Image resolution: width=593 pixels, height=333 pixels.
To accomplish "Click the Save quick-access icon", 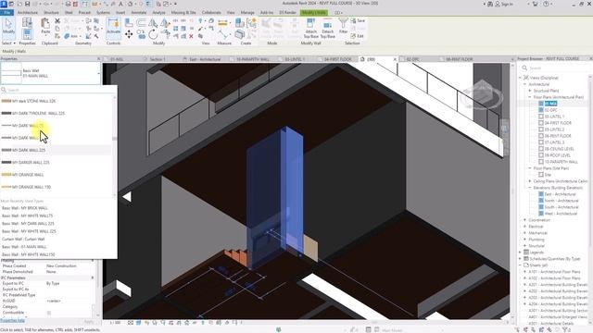I will (x=27, y=4).
